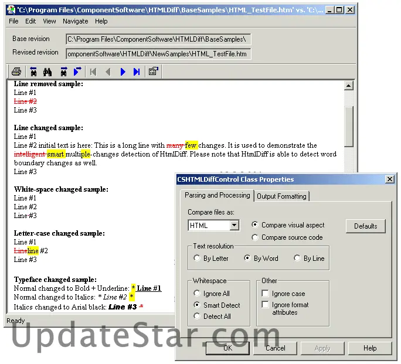Click OK in properties dialog
The image size is (401, 364).
[x=227, y=348]
